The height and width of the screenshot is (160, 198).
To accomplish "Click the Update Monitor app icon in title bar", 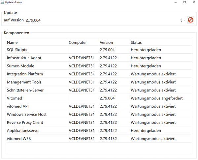I will (x=3, y=2).
